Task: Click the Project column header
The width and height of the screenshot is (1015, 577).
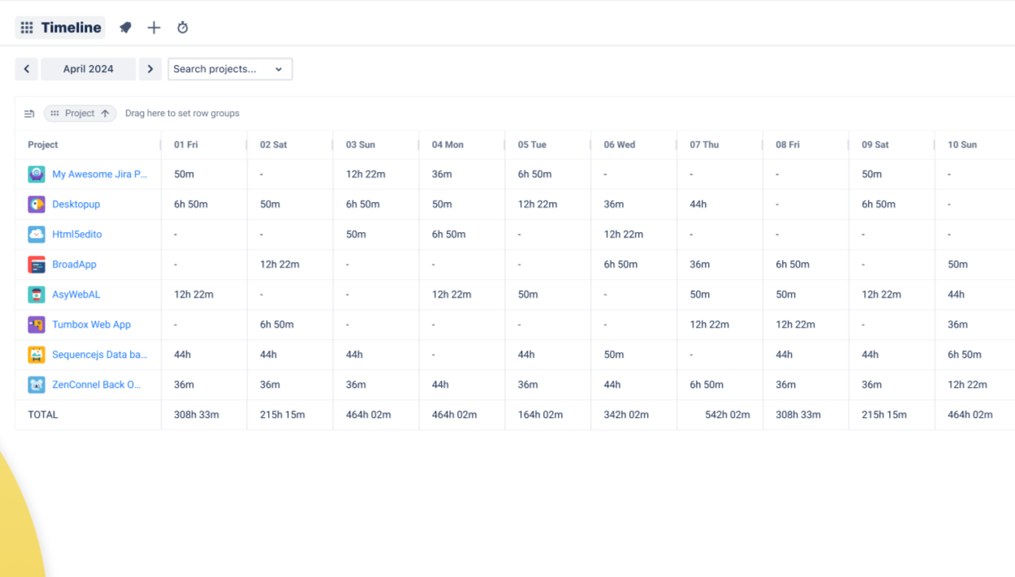Action: tap(43, 144)
